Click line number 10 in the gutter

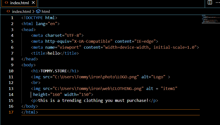pos(11,71)
